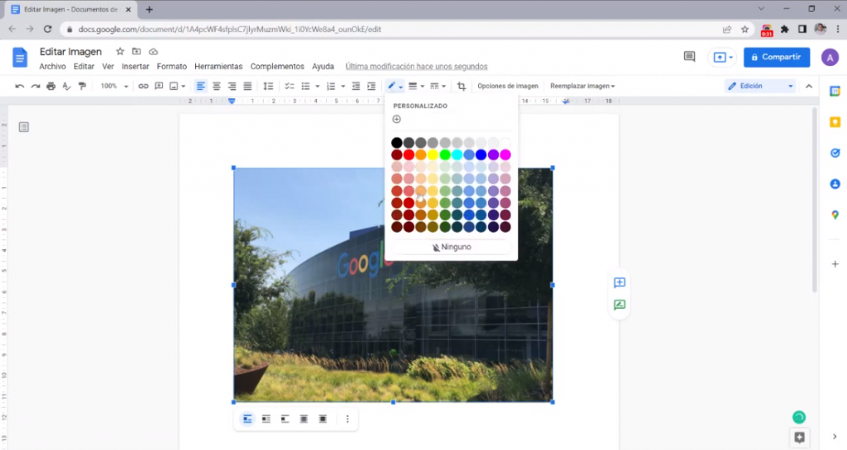Click Opciones de imagen button
This screenshot has width=847, height=450.
pos(508,86)
